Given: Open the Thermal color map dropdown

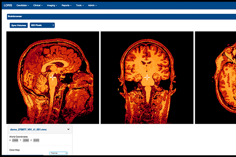Looking at the screenshot, I should click(59, 153).
